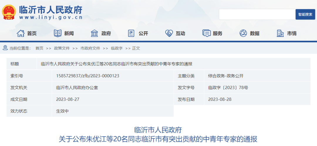Click the city buildings icon beside 市情
317x146 pixels.
pos(280,33)
